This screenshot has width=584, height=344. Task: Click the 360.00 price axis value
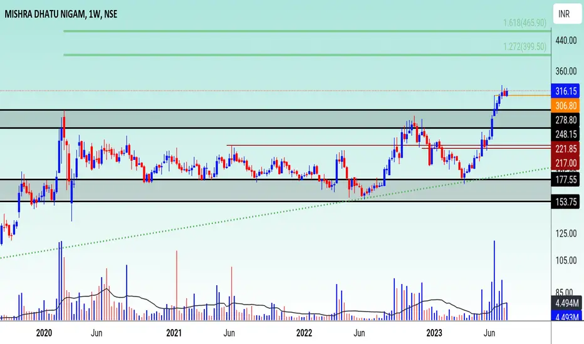[x=566, y=71]
